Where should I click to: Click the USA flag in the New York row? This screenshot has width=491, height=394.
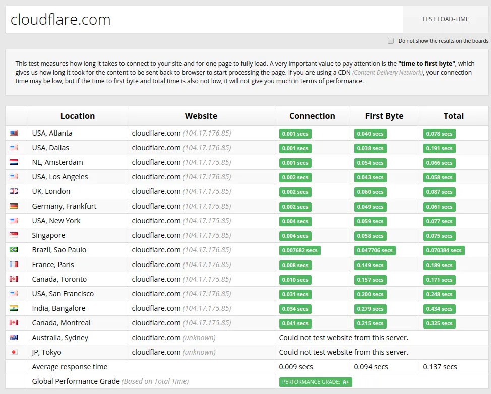(14, 220)
